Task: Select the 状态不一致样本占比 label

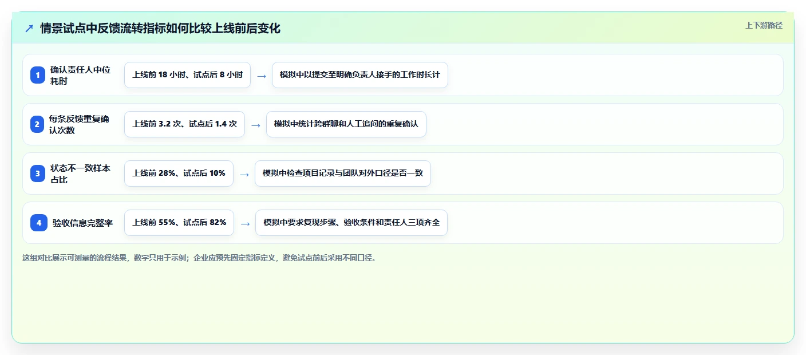Action: click(x=80, y=173)
